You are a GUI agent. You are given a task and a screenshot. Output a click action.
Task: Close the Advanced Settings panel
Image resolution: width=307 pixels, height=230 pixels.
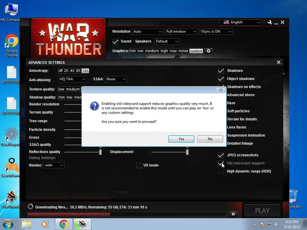click(x=279, y=62)
